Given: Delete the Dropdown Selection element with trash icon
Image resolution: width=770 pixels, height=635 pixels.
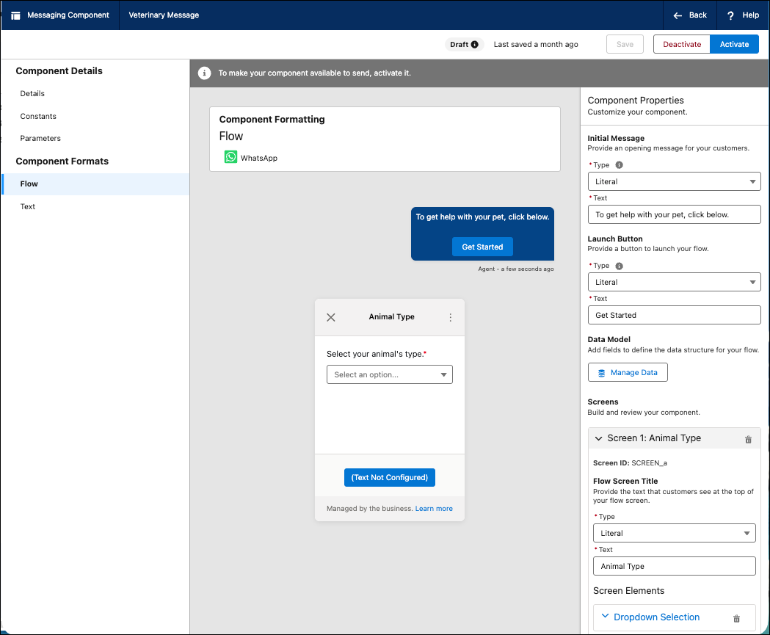Looking at the screenshot, I should tap(736, 618).
